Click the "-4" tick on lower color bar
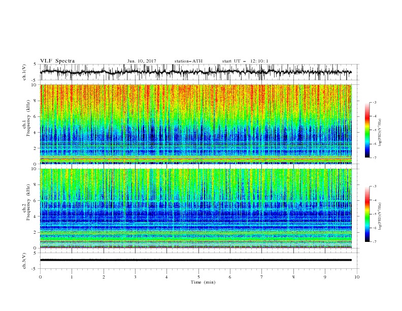402x311 pixels. (375, 200)
